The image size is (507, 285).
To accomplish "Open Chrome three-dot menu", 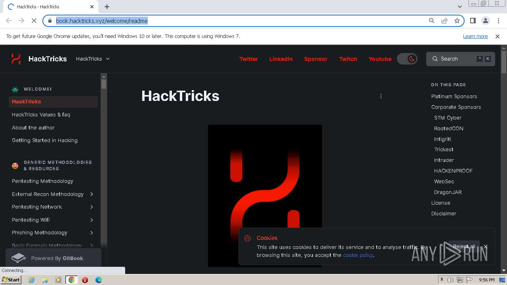I will [498, 21].
